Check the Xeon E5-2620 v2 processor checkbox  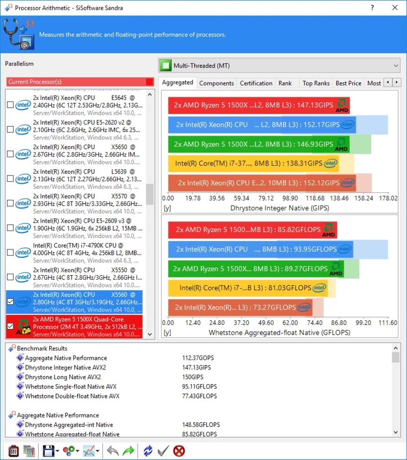(10, 129)
